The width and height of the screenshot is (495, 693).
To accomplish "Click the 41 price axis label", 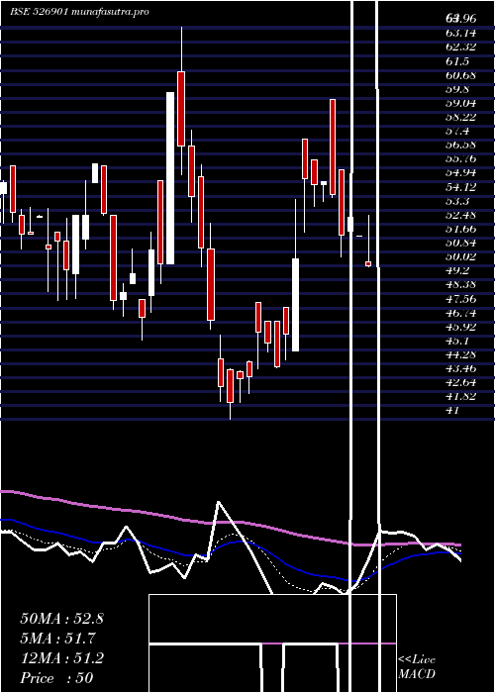I will [x=453, y=411].
